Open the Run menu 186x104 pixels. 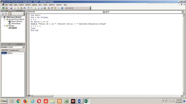click(40, 5)
